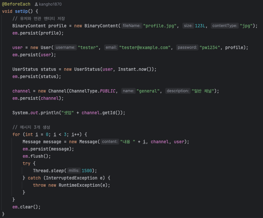The width and height of the screenshot is (263, 218).
Task: Click InterruptedException in the catch clause
Action: pos(71,178)
